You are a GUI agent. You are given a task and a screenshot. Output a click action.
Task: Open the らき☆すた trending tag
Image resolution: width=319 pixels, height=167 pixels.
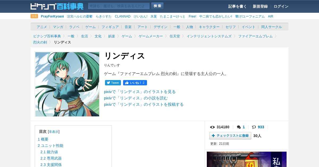(104, 16)
